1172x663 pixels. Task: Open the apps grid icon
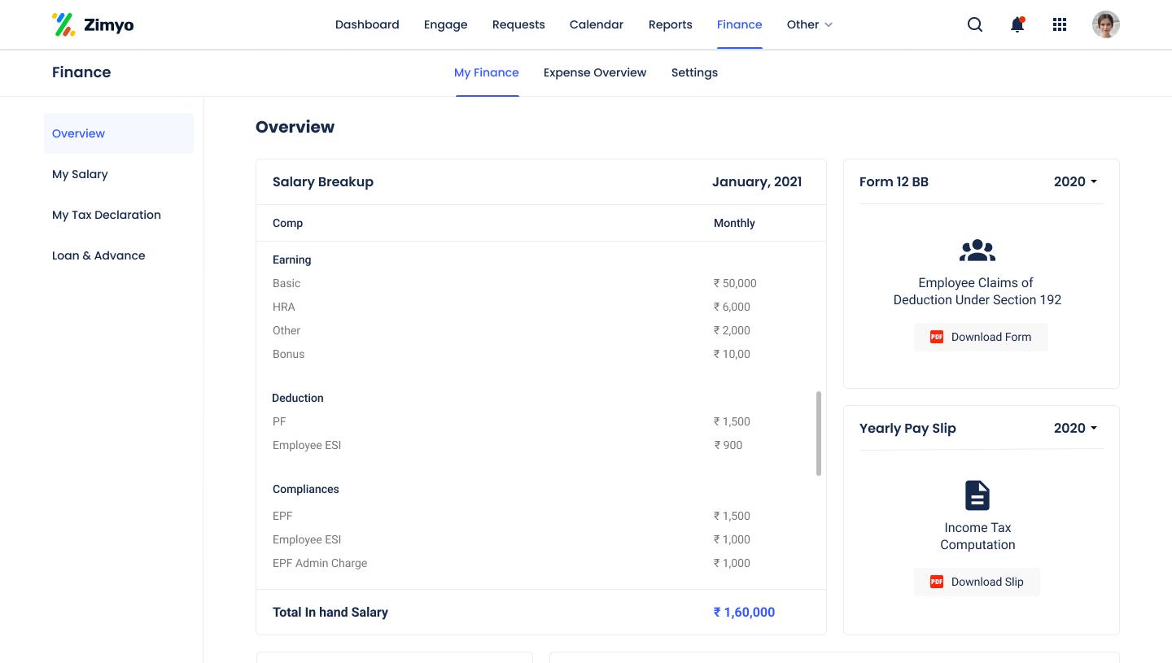pos(1060,24)
